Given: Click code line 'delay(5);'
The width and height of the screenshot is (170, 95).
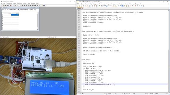Looking at the screenshot, I should pyautogui.click(x=87, y=26).
